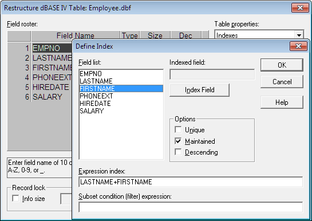The height and width of the screenshot is (221, 312).
Task: Enable the Descending index option
Action: (x=178, y=152)
